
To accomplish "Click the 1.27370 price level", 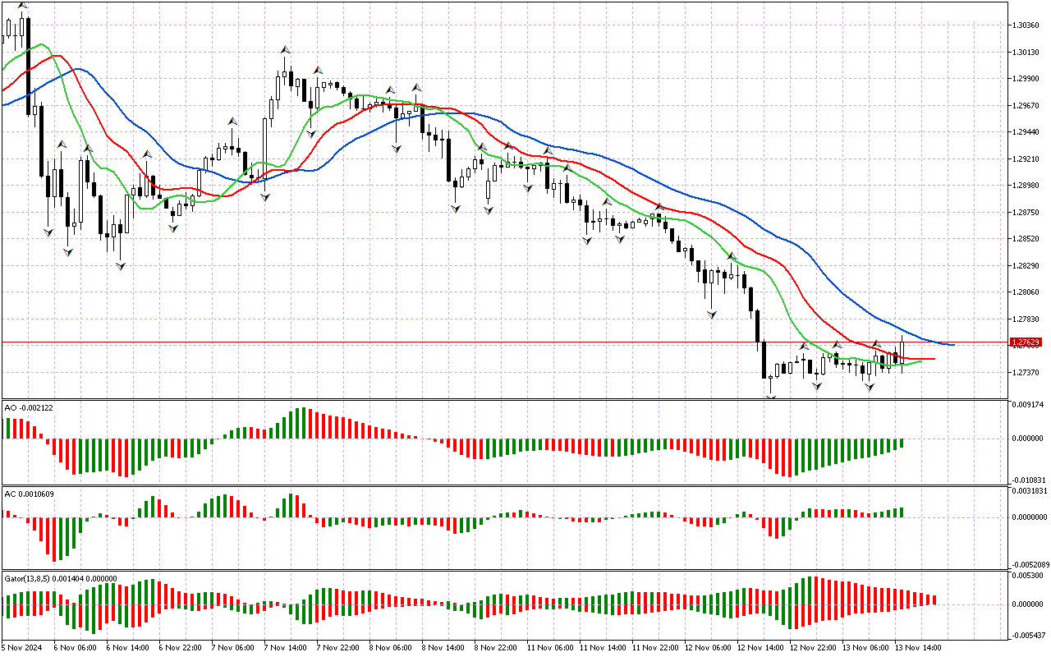I will 1026,372.
